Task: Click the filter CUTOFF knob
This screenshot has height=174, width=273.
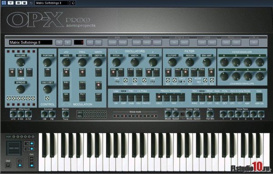Action: tap(172, 62)
